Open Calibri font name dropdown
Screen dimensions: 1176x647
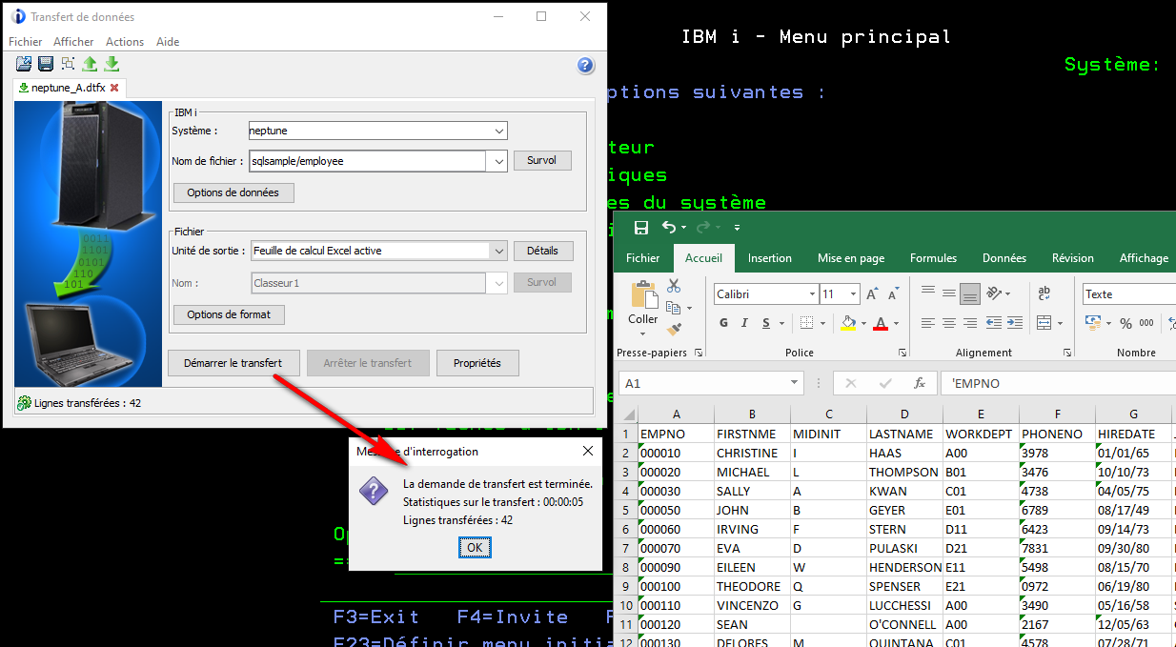click(x=812, y=294)
